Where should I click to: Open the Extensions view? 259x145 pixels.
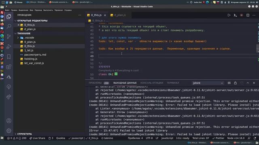(x=9, y=67)
